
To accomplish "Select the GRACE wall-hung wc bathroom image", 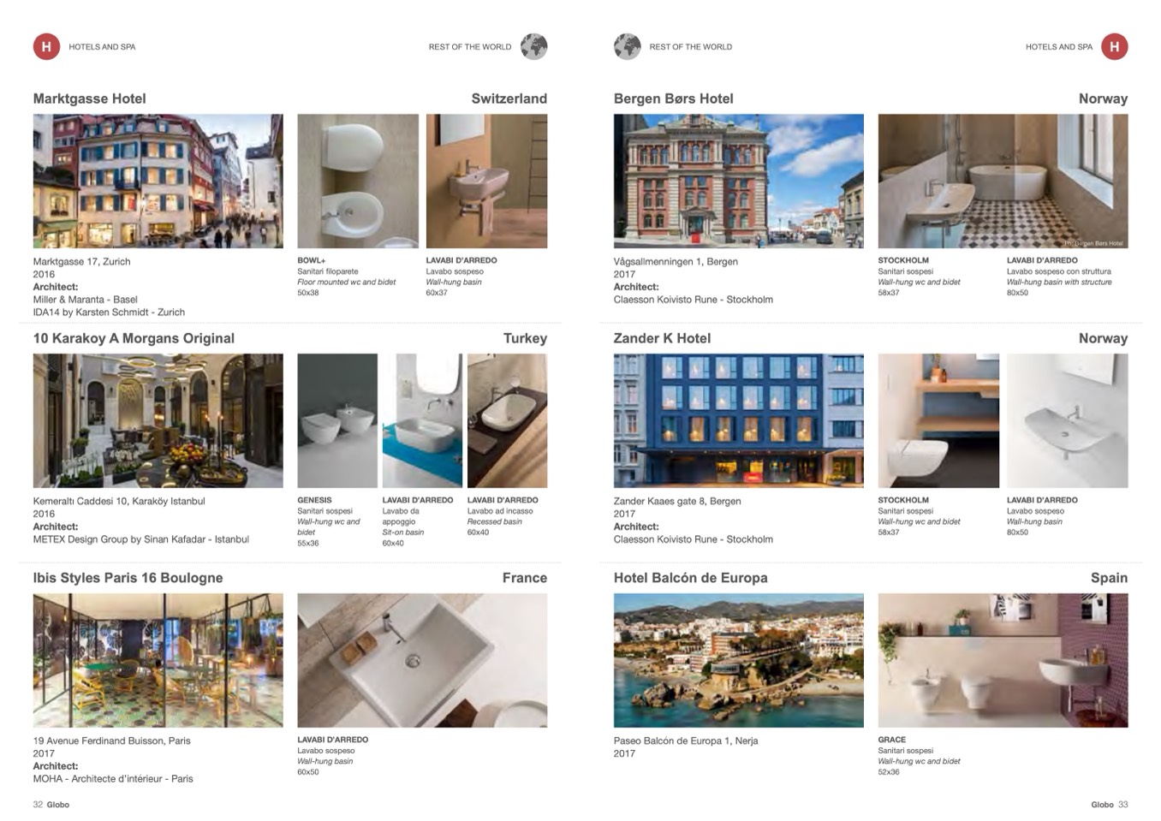I will click(1003, 661).
